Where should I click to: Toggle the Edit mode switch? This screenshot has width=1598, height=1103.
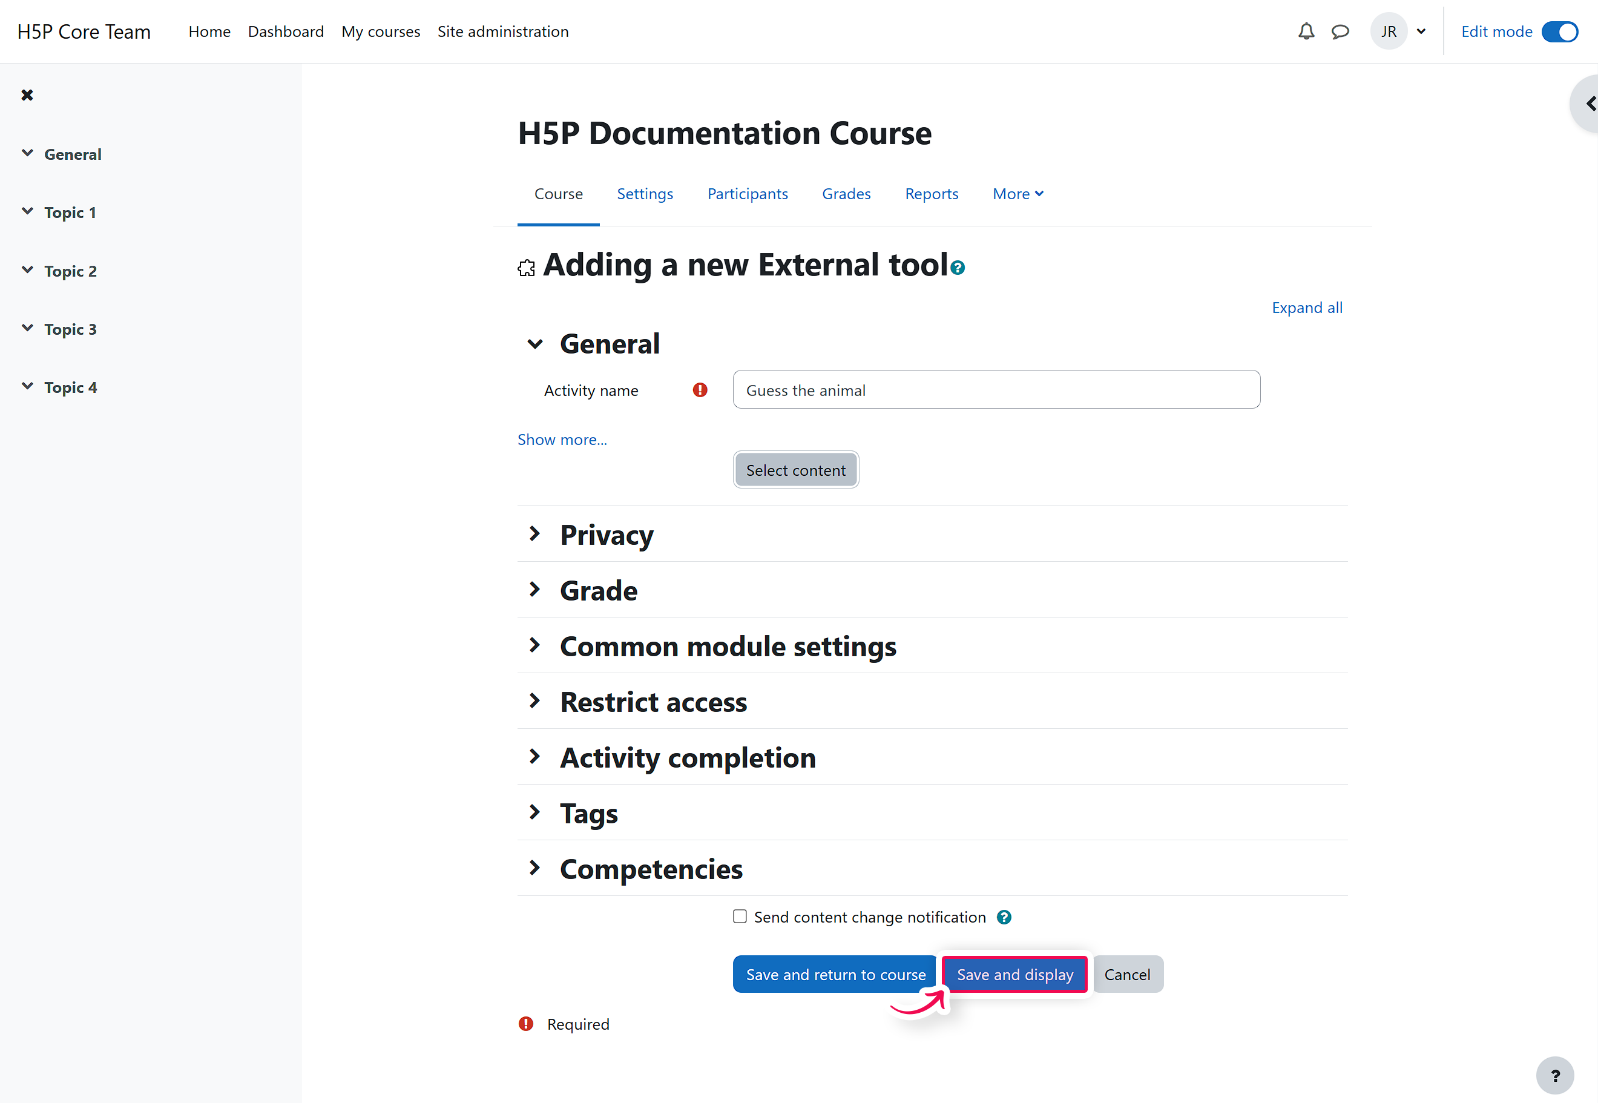(x=1559, y=32)
